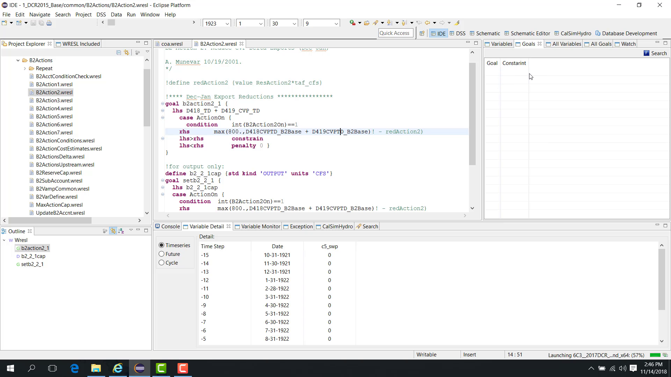Open the Action Center notification icon
This screenshot has width=671, height=377.
pos(633,368)
